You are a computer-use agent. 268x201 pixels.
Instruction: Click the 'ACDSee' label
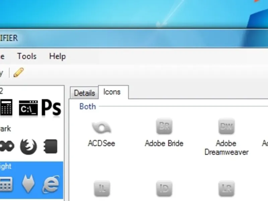click(x=102, y=143)
